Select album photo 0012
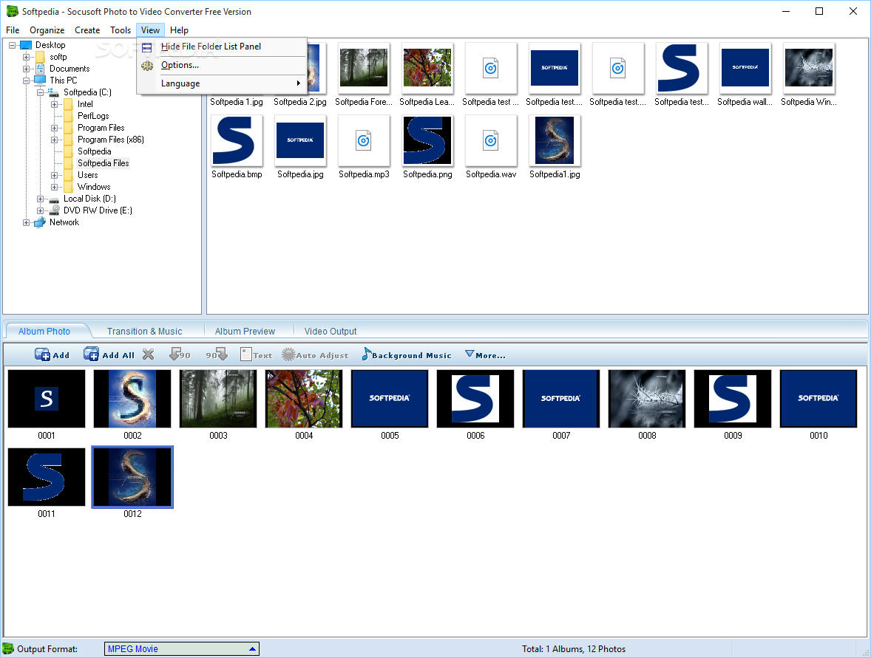 pyautogui.click(x=132, y=477)
